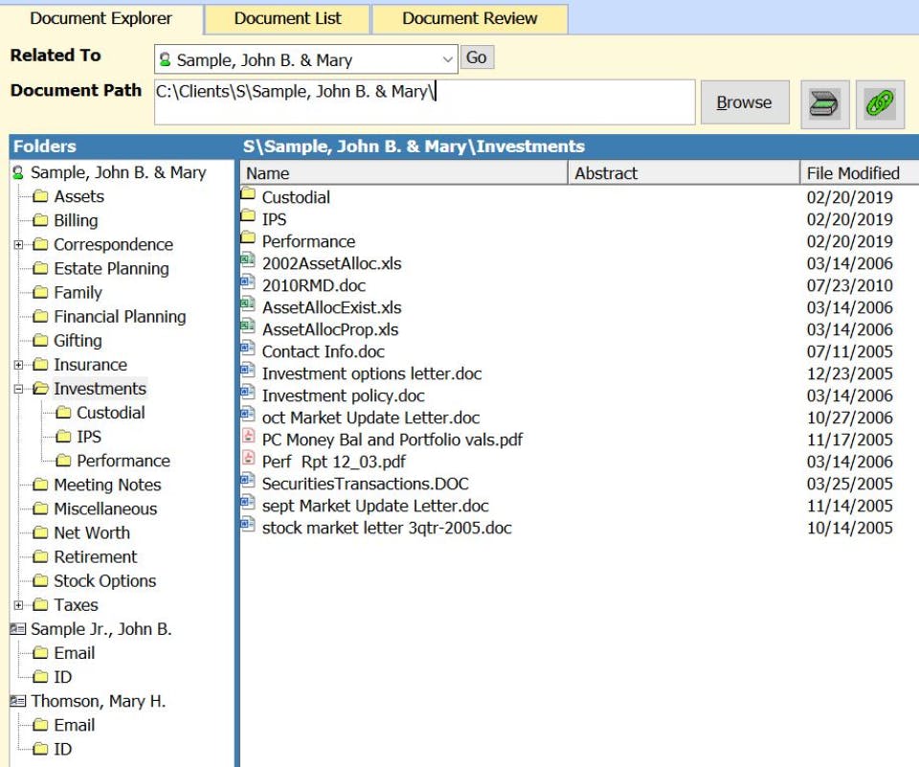Click the green chain link icon

coord(880,103)
